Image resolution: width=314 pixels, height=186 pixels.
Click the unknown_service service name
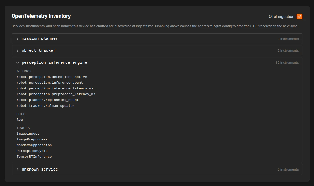tap(40, 169)
